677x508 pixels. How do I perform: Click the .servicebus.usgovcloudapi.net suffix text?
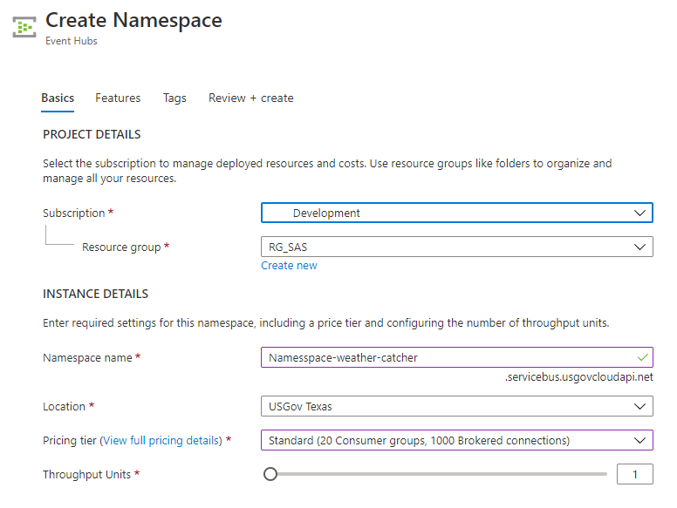[579, 377]
